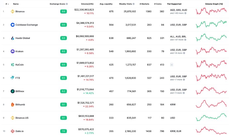
Task: Click the Bithumb orange logo icon
Action: click(x=13, y=105)
